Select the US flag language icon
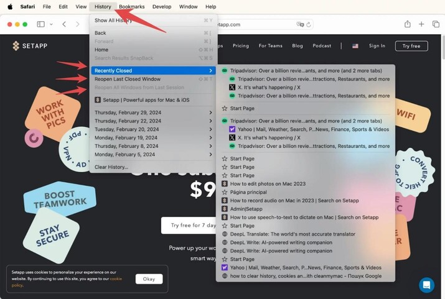Screen dimensions: 445x299 (x=355, y=46)
